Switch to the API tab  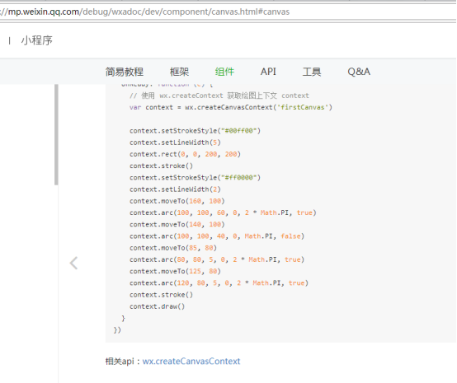point(268,72)
